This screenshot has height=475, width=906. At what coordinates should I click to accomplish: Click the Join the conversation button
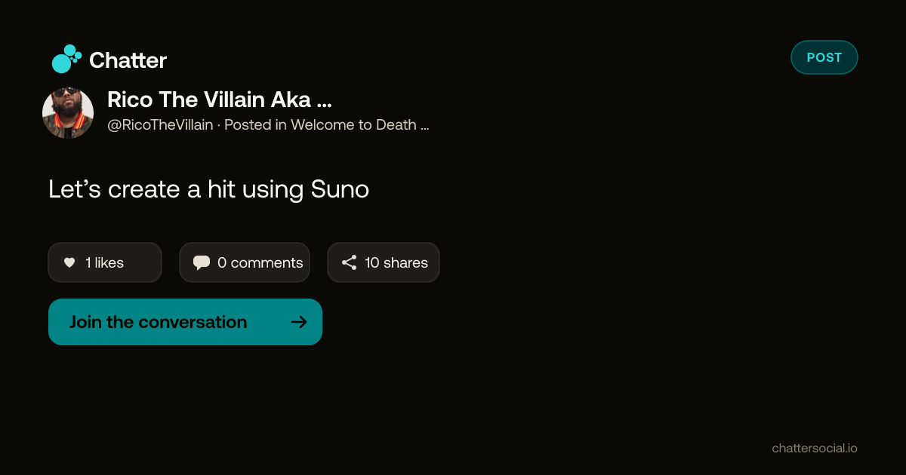click(x=185, y=322)
